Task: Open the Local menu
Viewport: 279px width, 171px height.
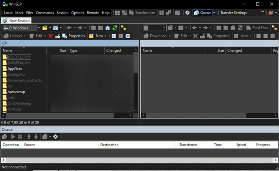Action: 8,13
